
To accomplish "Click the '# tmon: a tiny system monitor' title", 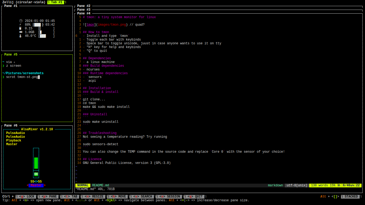I will tap(119, 17).
